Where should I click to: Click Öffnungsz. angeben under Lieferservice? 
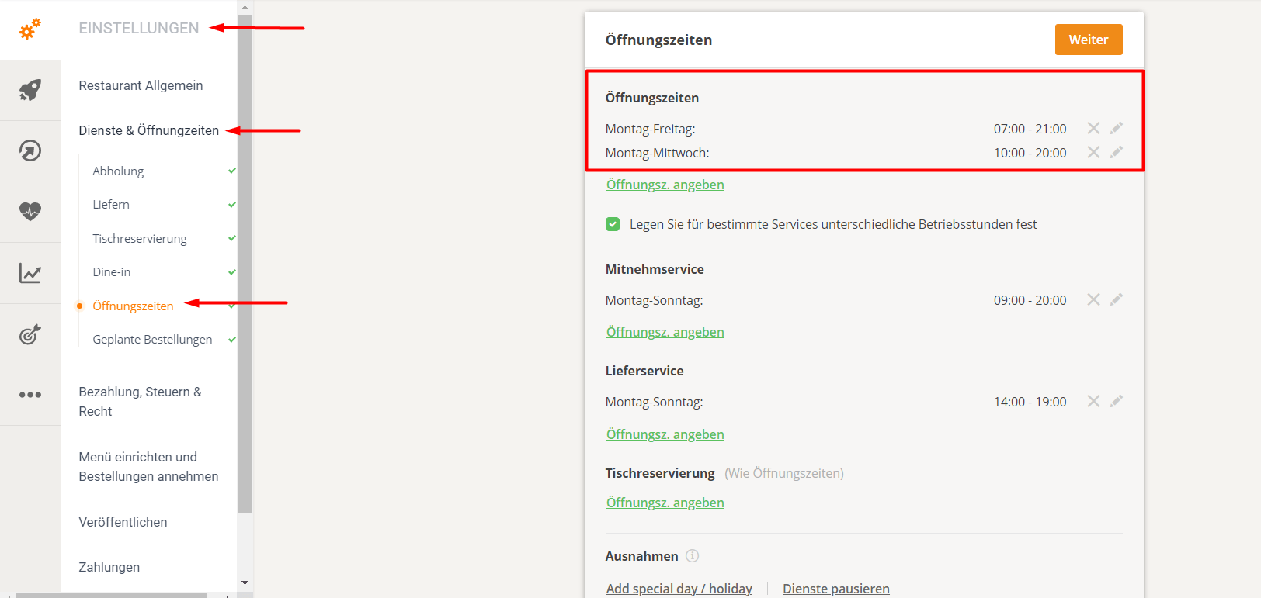(665, 434)
